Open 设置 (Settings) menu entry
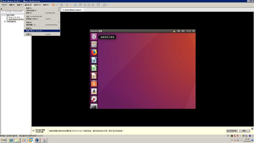 pyautogui.click(x=42, y=34)
